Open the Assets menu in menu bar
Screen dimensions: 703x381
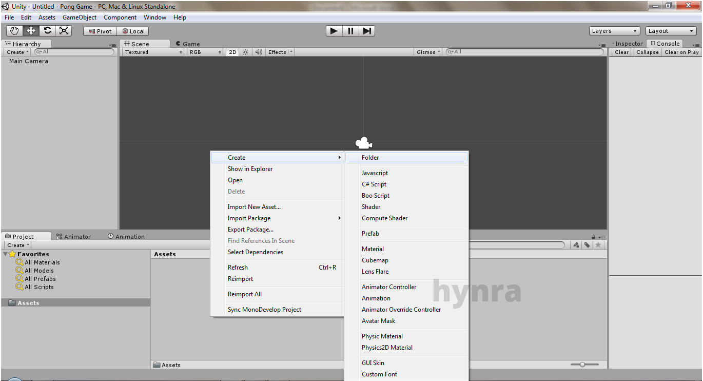(x=47, y=17)
